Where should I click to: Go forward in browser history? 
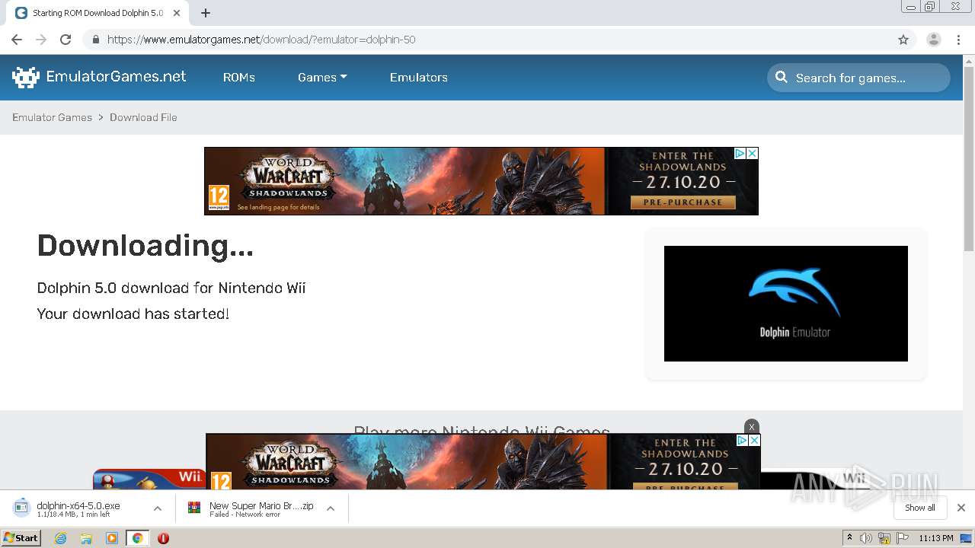(41, 40)
